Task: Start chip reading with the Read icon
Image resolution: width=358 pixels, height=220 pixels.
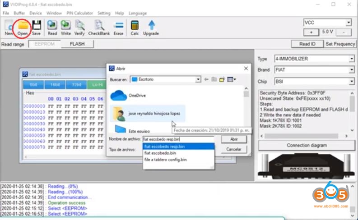Action: tap(52, 27)
